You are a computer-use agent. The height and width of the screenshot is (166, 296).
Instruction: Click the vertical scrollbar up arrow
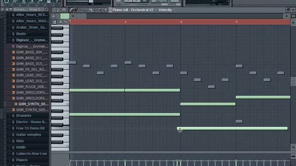click(293, 23)
